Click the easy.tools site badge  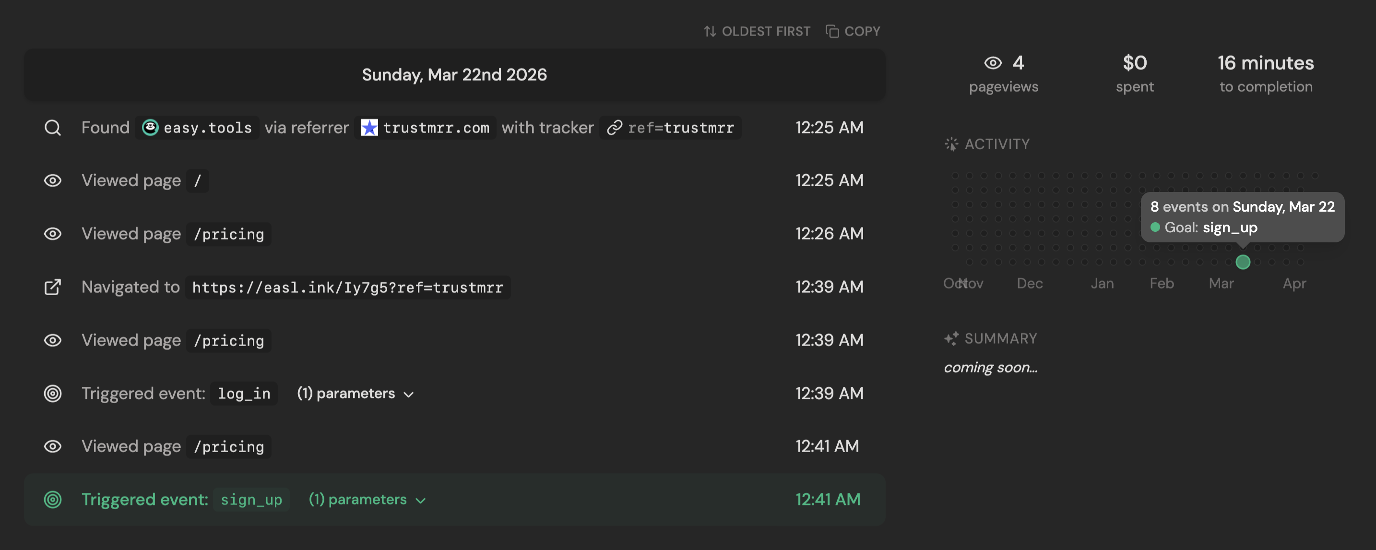click(x=197, y=128)
